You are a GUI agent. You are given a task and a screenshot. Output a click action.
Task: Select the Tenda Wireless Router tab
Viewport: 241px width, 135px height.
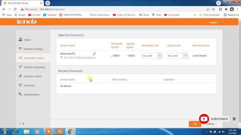(23, 3)
